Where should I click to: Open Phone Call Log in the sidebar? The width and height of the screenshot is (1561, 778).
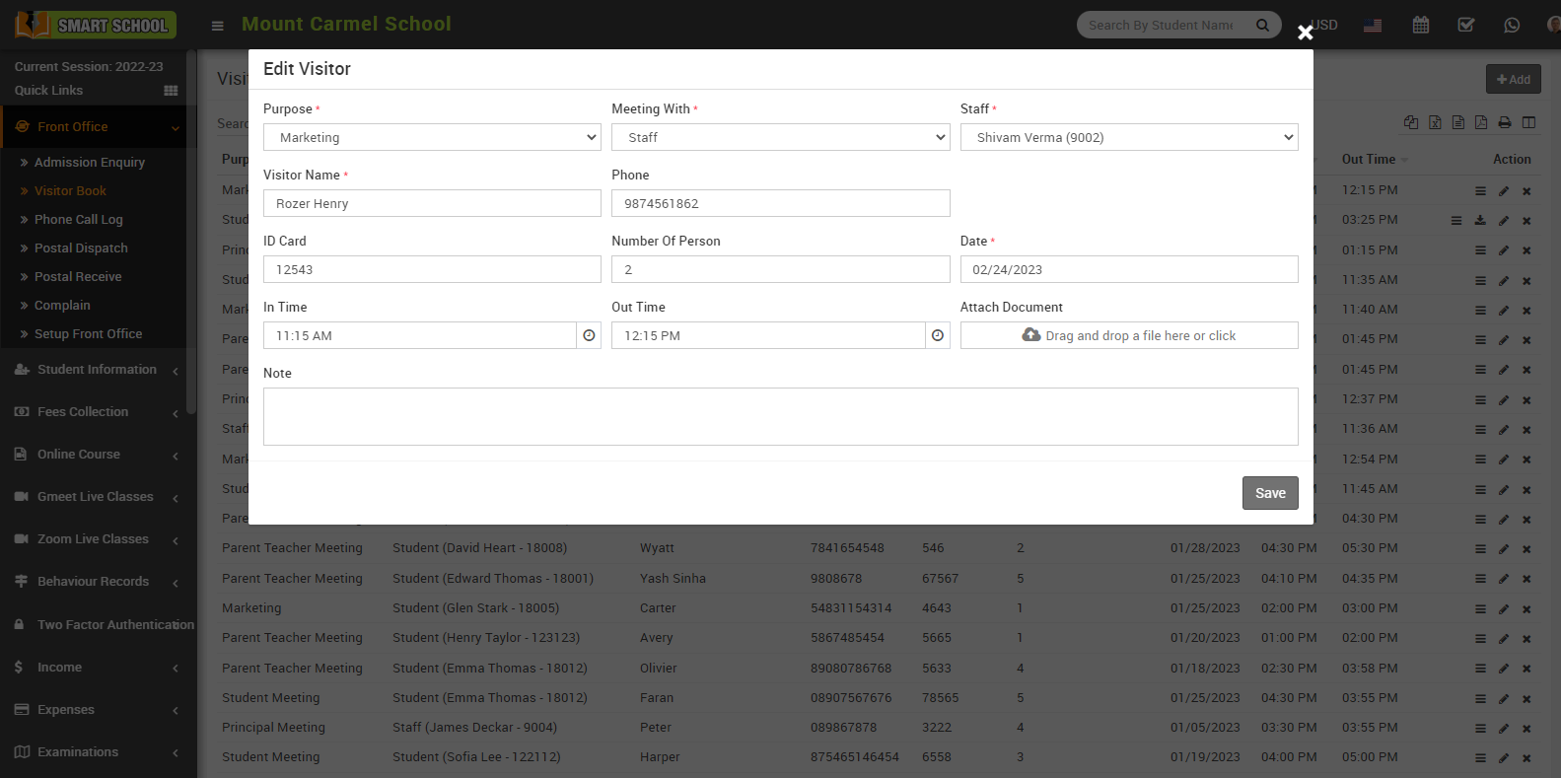pyautogui.click(x=78, y=220)
